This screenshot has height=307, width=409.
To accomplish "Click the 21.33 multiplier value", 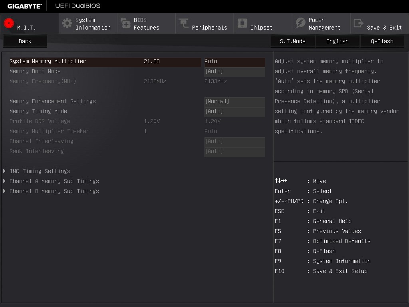I will [151, 61].
